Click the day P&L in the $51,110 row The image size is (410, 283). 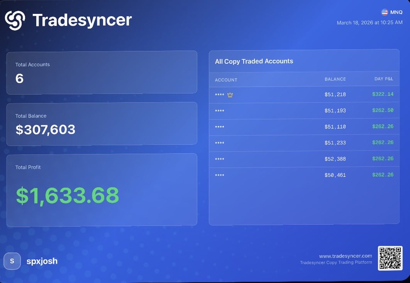coord(383,127)
